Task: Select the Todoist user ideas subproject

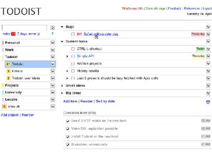Action: (26, 78)
